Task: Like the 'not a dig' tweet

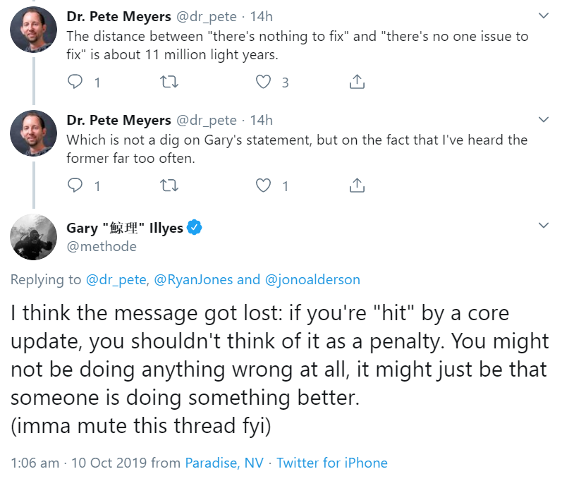Action: (x=263, y=185)
